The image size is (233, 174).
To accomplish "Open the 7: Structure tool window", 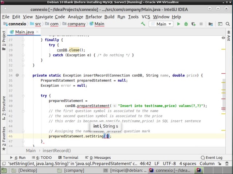I will pos(4,108).
